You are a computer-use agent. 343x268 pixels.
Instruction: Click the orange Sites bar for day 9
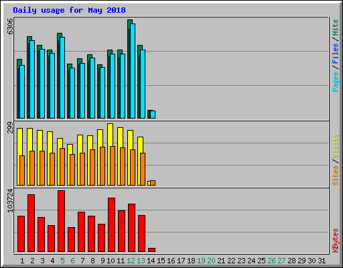coord(102,166)
